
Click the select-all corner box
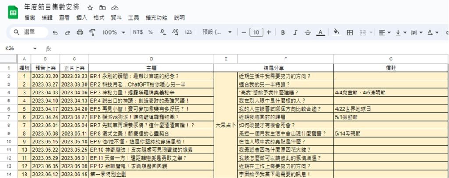(x=9, y=59)
